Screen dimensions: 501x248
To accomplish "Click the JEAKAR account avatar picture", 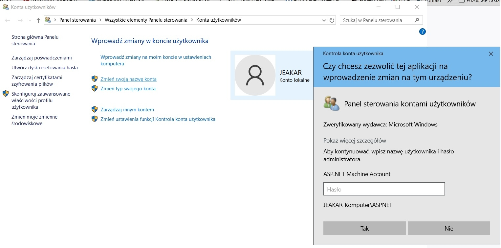I will pyautogui.click(x=255, y=75).
